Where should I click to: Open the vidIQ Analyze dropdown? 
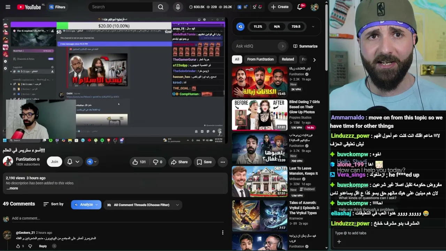(x=86, y=205)
